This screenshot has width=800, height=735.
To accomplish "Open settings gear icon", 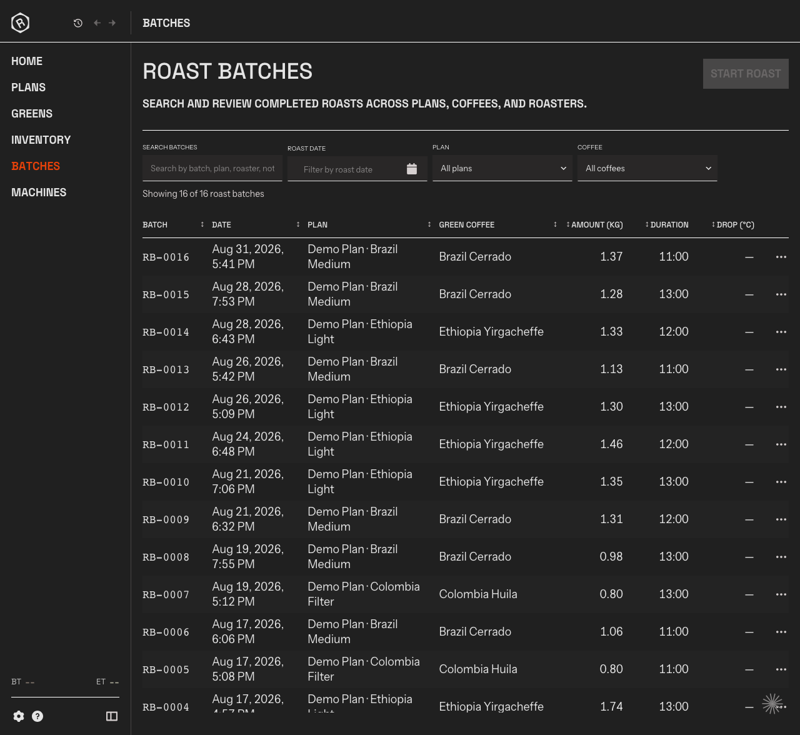I will 19,716.
